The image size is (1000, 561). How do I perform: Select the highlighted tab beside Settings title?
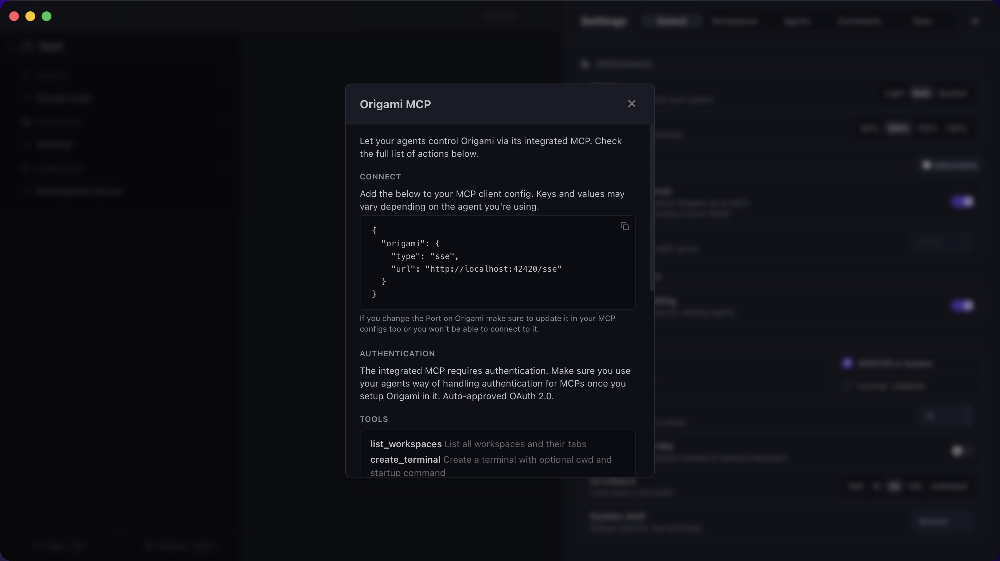(672, 21)
